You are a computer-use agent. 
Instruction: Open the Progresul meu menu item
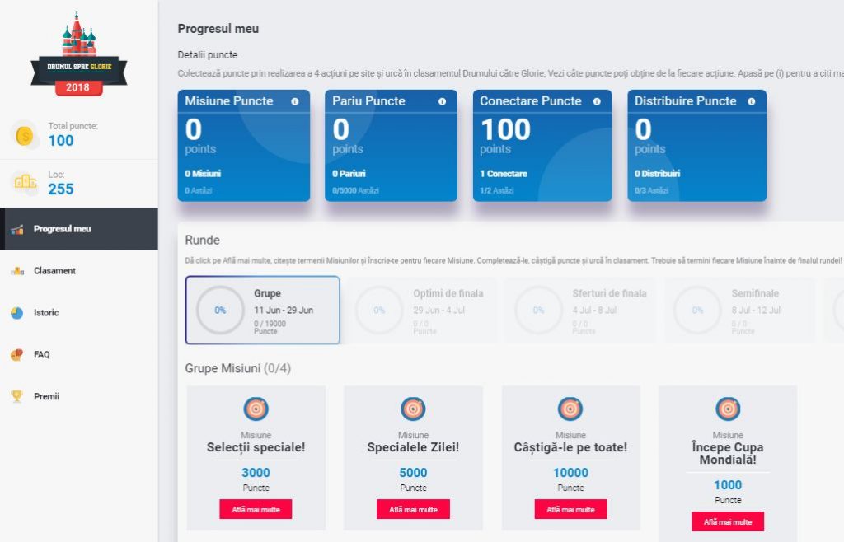click(x=79, y=229)
